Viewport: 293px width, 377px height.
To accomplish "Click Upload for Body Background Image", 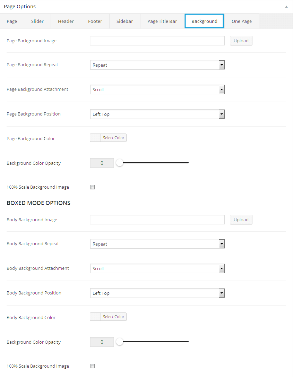I will tap(241, 220).
